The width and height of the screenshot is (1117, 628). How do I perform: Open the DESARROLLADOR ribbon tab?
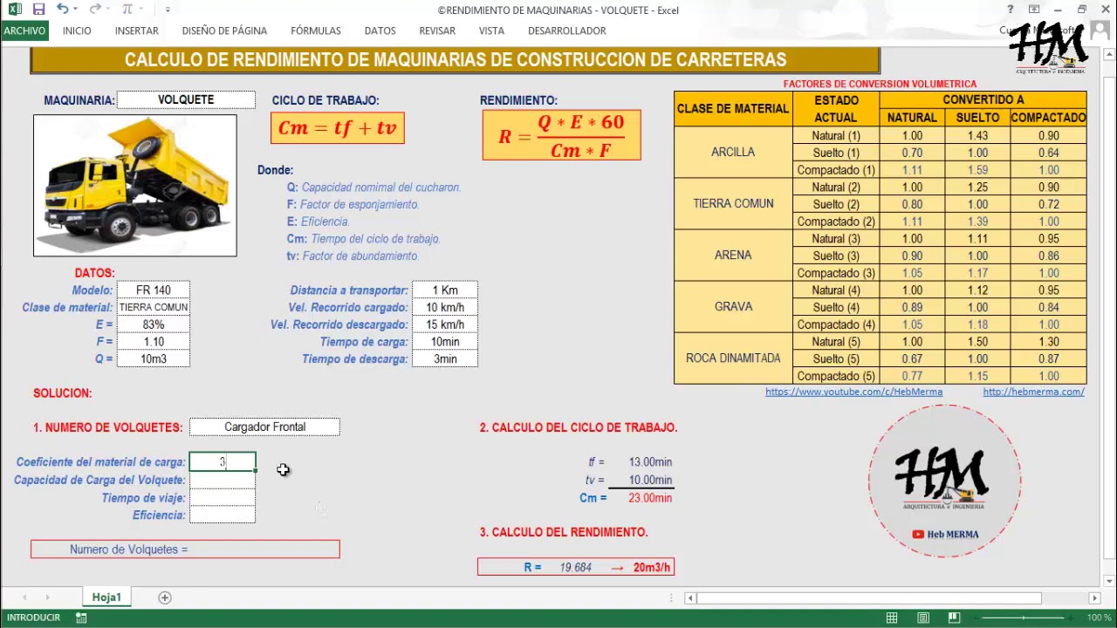coord(567,31)
